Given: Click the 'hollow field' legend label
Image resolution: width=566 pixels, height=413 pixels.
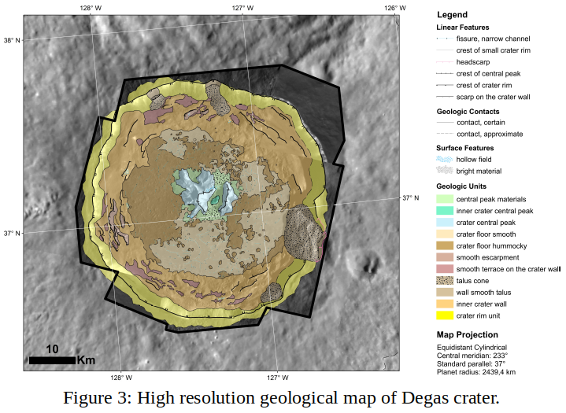Looking at the screenshot, I should 474,160.
